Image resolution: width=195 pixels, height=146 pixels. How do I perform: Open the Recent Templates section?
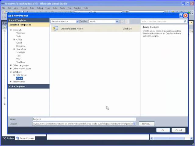[x=29, y=20]
